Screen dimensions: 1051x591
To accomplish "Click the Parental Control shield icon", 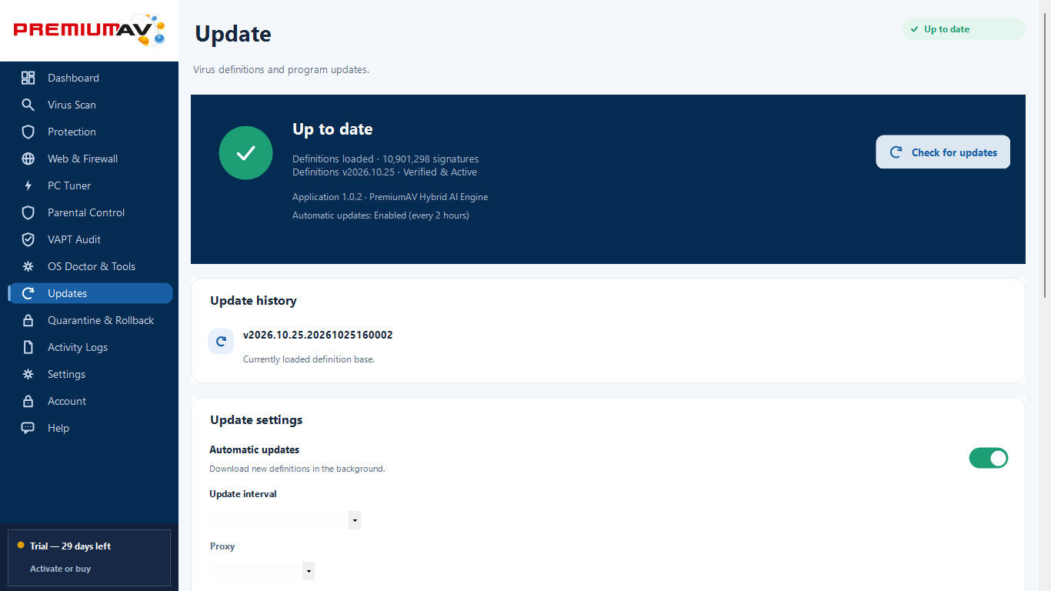I will tap(28, 212).
